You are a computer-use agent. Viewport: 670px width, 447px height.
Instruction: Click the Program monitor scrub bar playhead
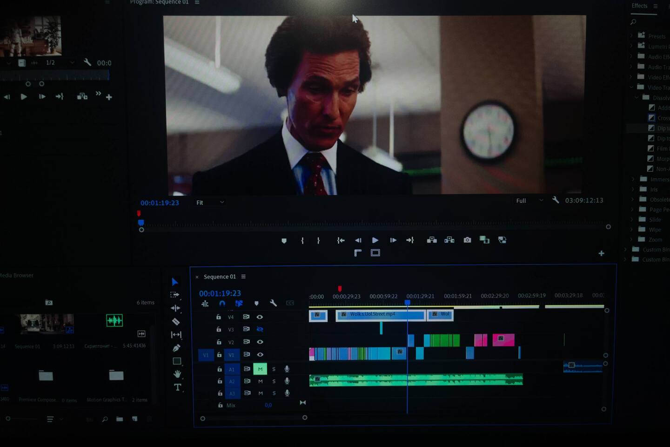pos(141,223)
